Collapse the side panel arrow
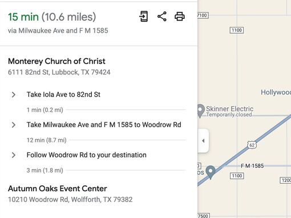 pos(203,141)
